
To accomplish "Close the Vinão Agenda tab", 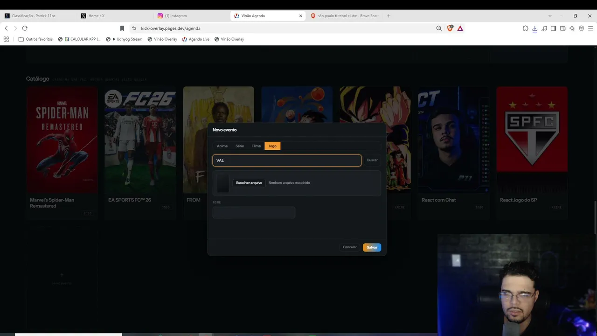I will click(301, 16).
